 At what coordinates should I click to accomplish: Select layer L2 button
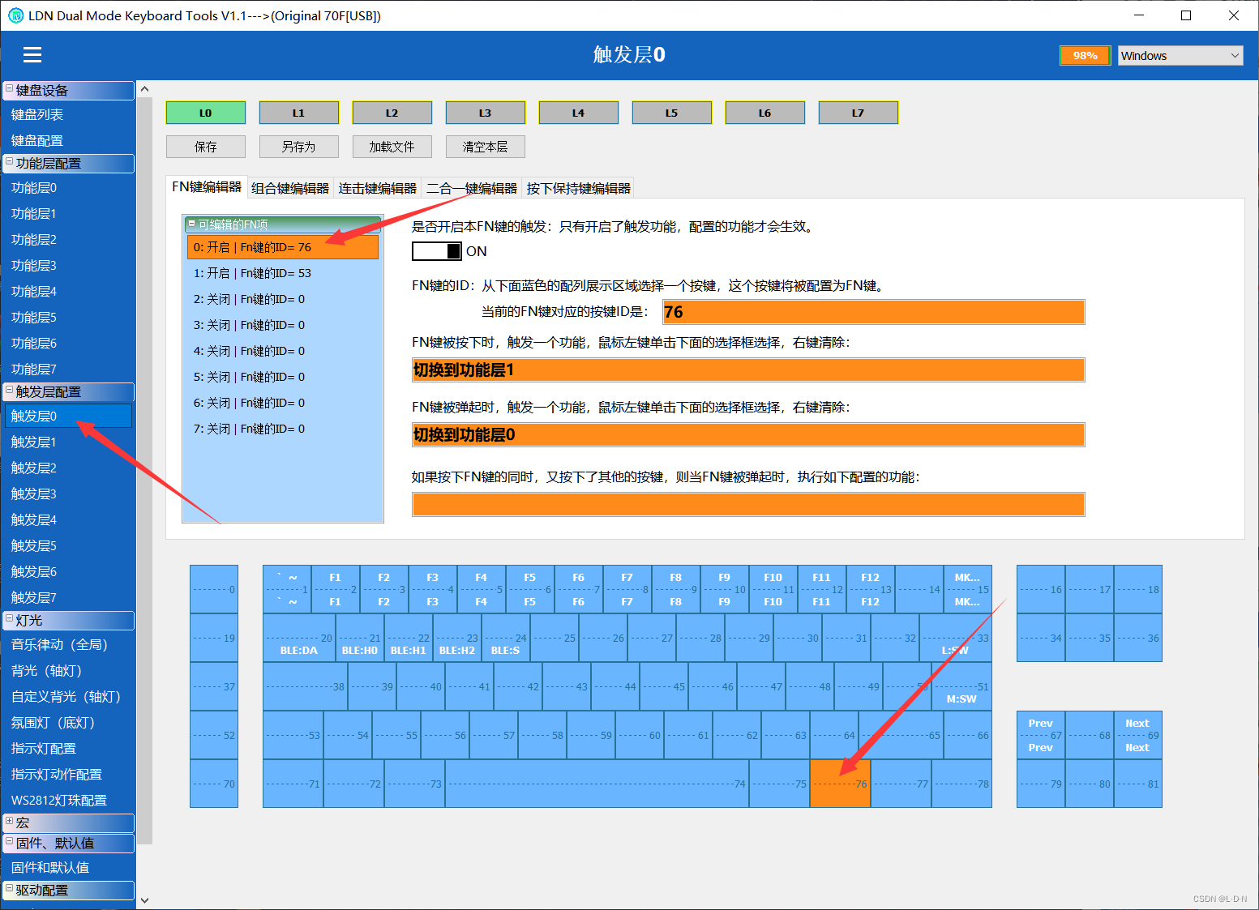click(x=392, y=113)
